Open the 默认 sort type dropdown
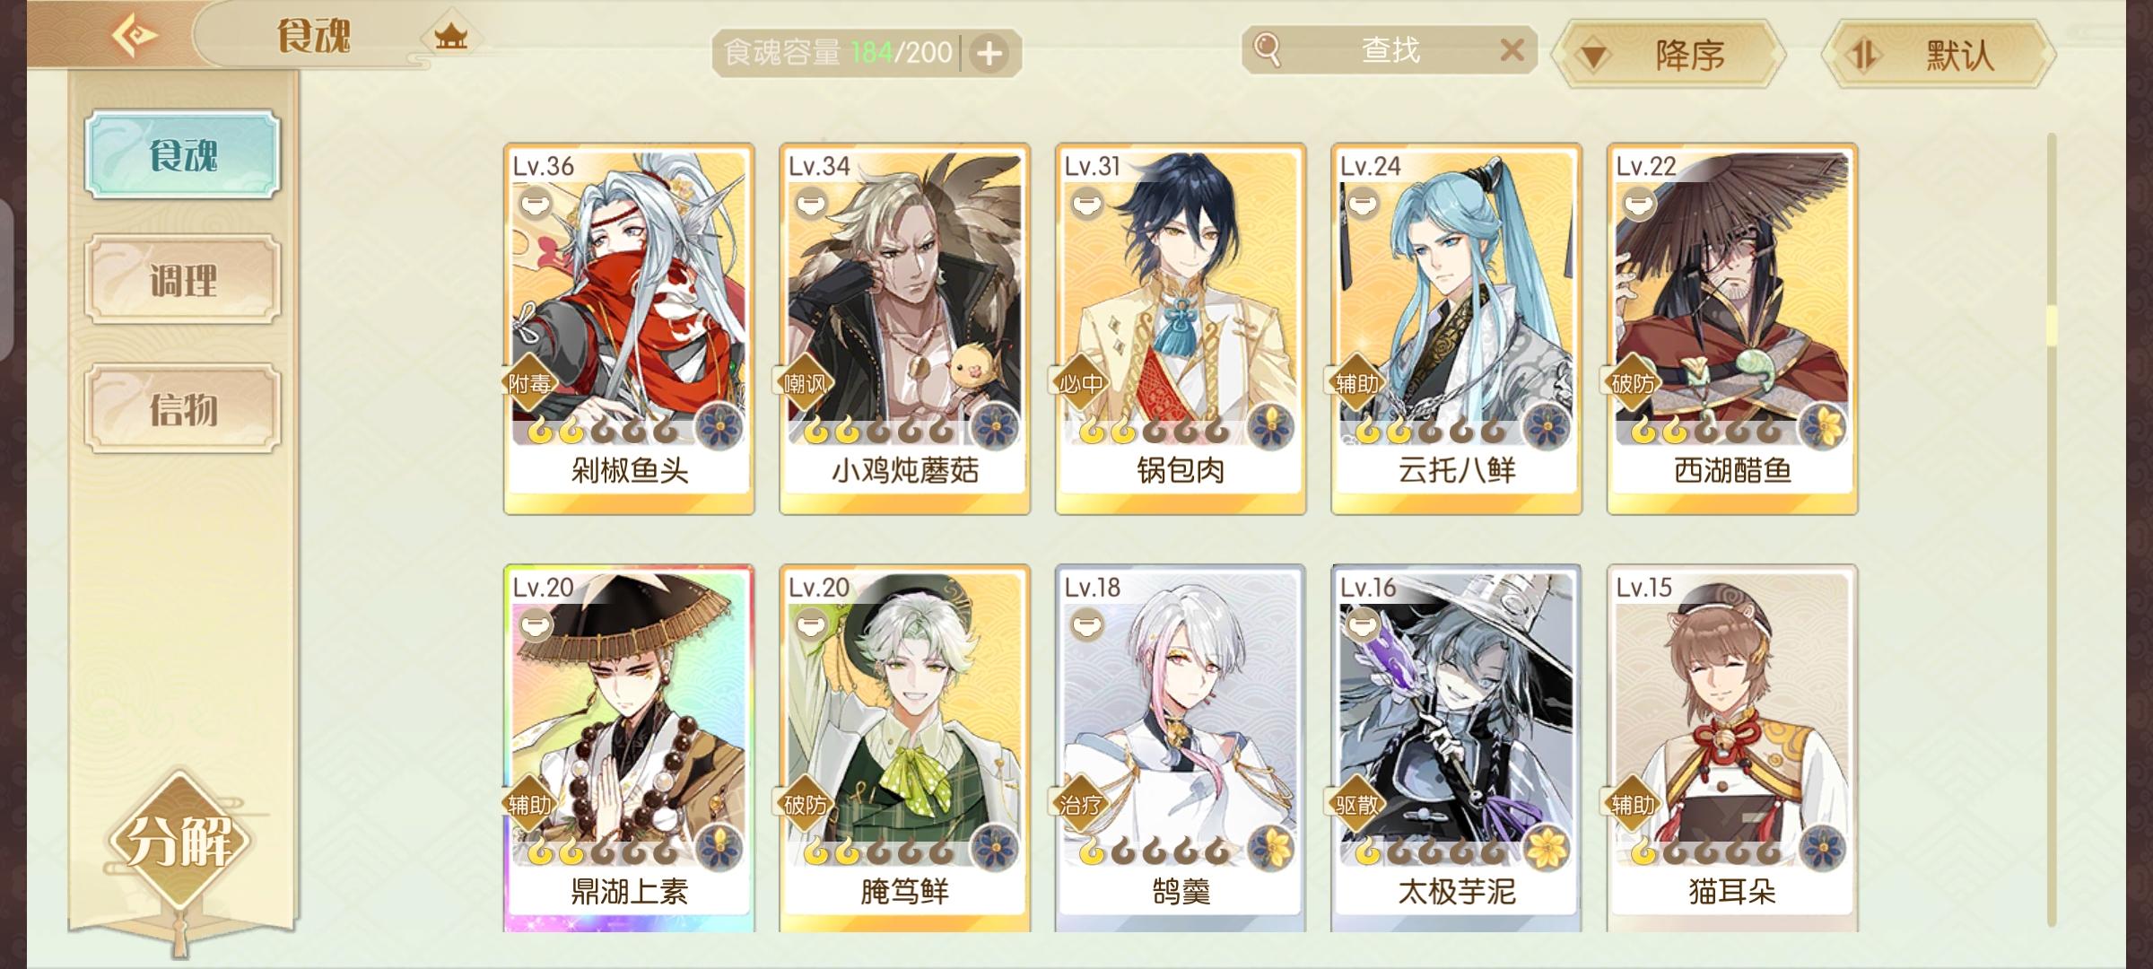 click(x=1939, y=56)
